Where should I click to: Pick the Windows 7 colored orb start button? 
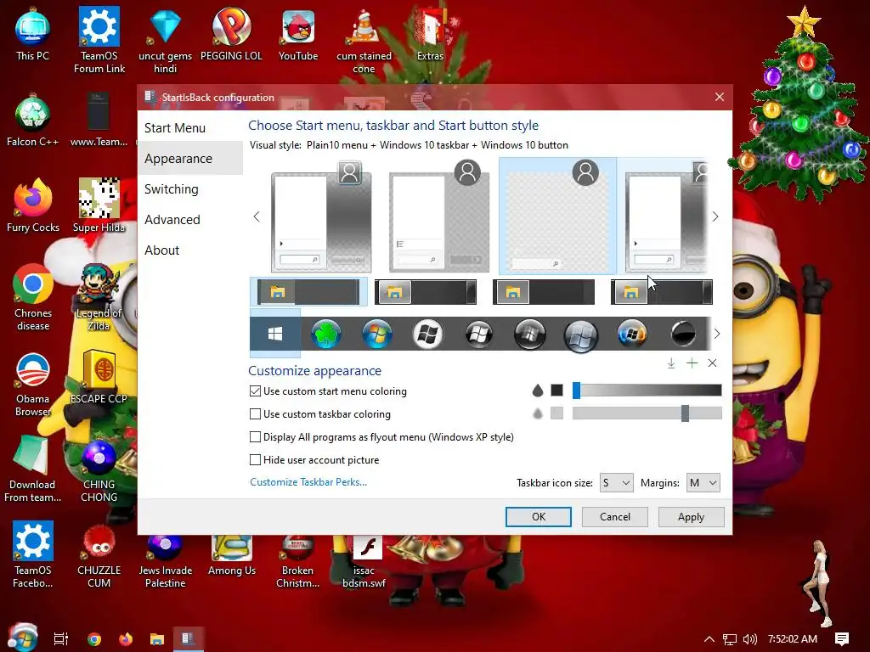coord(376,334)
